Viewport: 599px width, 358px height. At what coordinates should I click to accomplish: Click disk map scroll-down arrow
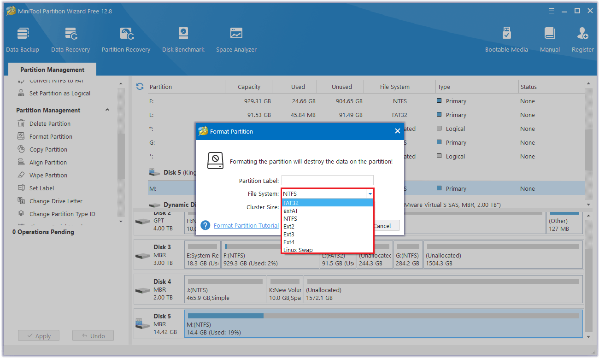[588, 337]
